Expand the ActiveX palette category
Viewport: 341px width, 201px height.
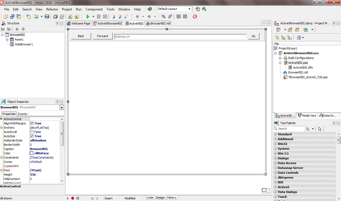(x=275, y=187)
